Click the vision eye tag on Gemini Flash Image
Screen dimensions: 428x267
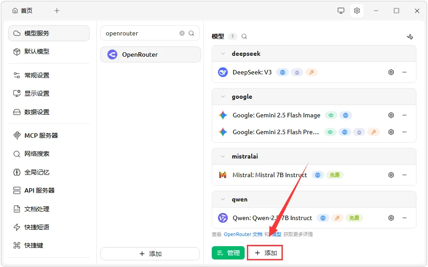coord(331,116)
